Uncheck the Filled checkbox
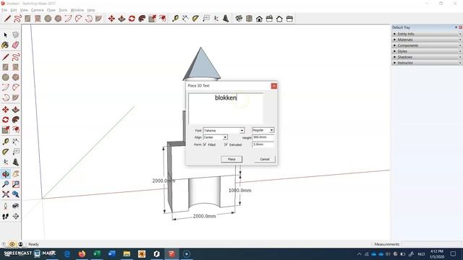 point(205,144)
